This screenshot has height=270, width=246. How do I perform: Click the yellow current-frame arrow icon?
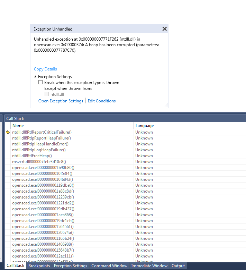(8, 132)
